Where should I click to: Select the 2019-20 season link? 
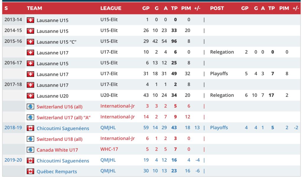[13, 160]
